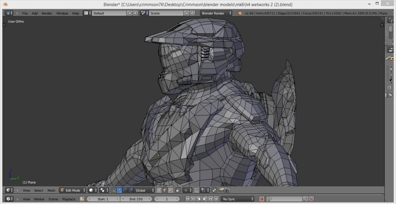Select the translate manipulator arrow icon
396x204 pixels.
(119, 190)
